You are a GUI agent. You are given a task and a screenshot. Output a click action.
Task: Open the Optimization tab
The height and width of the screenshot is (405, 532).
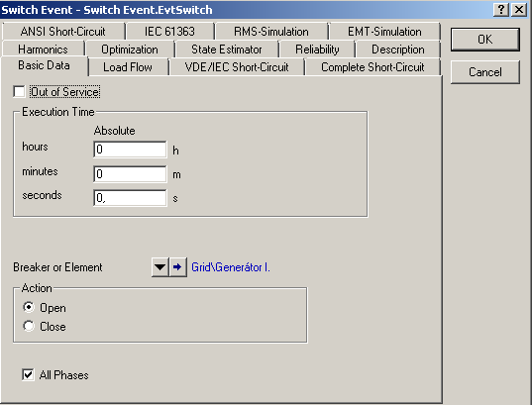[130, 50]
